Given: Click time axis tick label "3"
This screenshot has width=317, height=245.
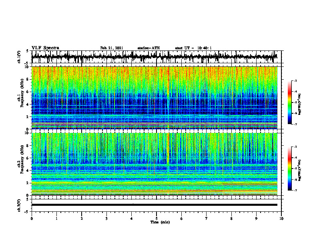Looking at the screenshot, I should point(106,219).
